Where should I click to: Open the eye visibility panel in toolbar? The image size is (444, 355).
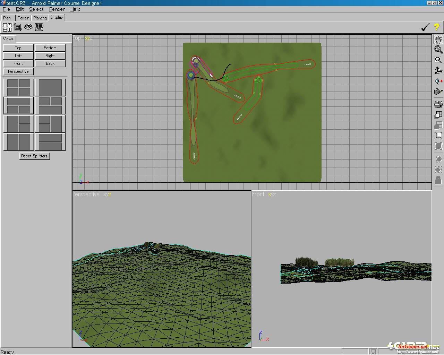click(x=28, y=27)
